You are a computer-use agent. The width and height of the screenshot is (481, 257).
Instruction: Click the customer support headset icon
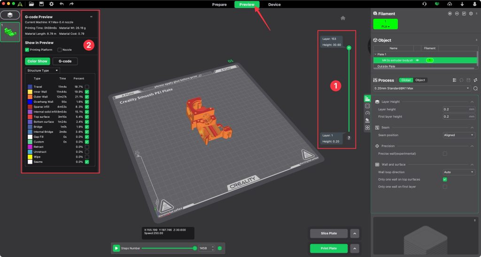(425, 4)
